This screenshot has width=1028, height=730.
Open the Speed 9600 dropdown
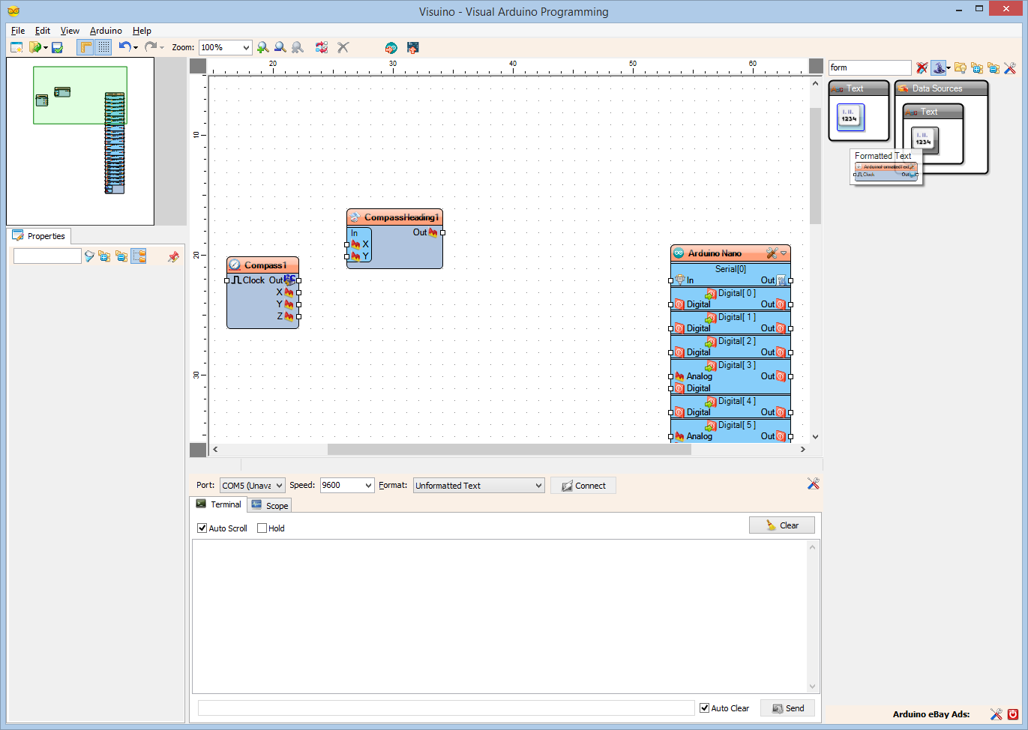pyautogui.click(x=347, y=486)
